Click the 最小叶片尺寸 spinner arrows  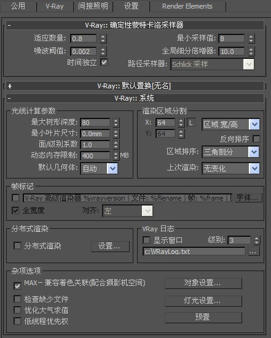coord(116,134)
